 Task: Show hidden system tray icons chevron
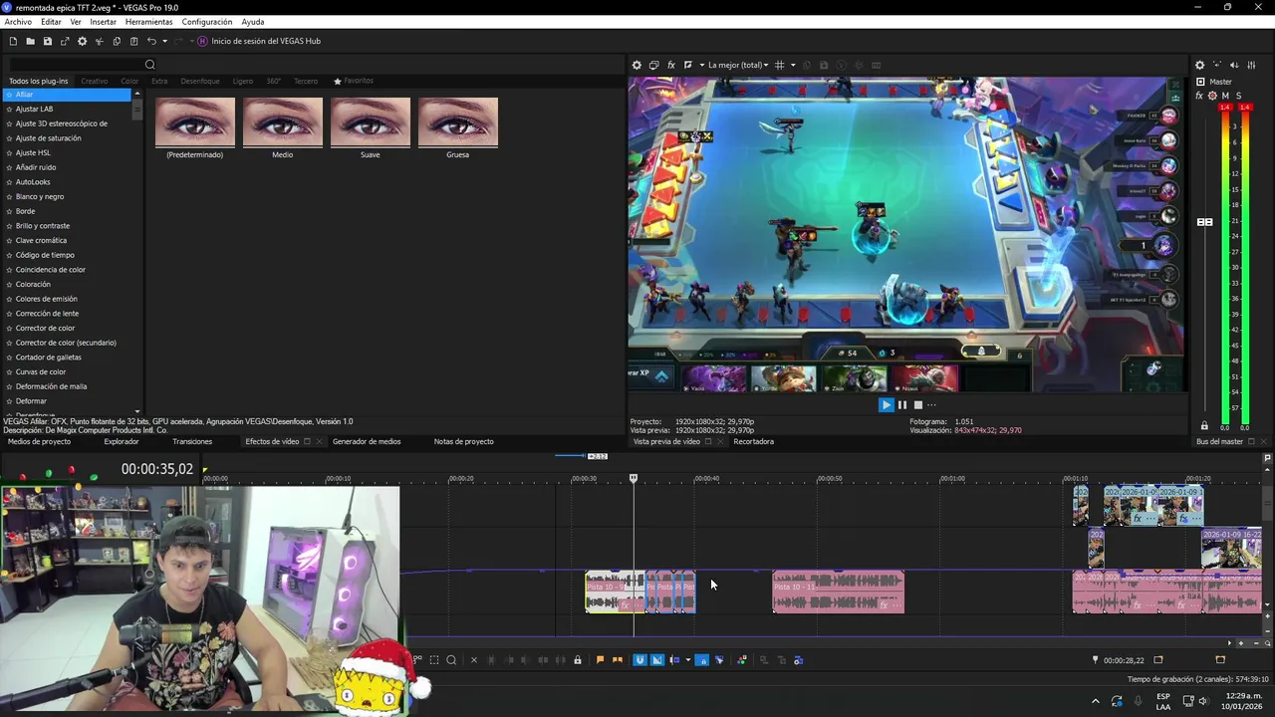1096,700
